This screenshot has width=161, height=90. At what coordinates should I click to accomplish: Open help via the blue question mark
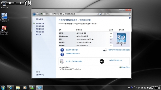click(x=130, y=18)
